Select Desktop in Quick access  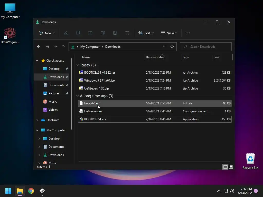pos(51,69)
